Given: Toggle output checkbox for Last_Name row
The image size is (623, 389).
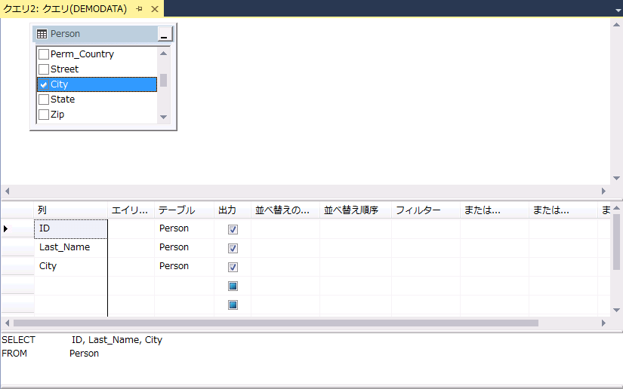Looking at the screenshot, I should tap(233, 248).
